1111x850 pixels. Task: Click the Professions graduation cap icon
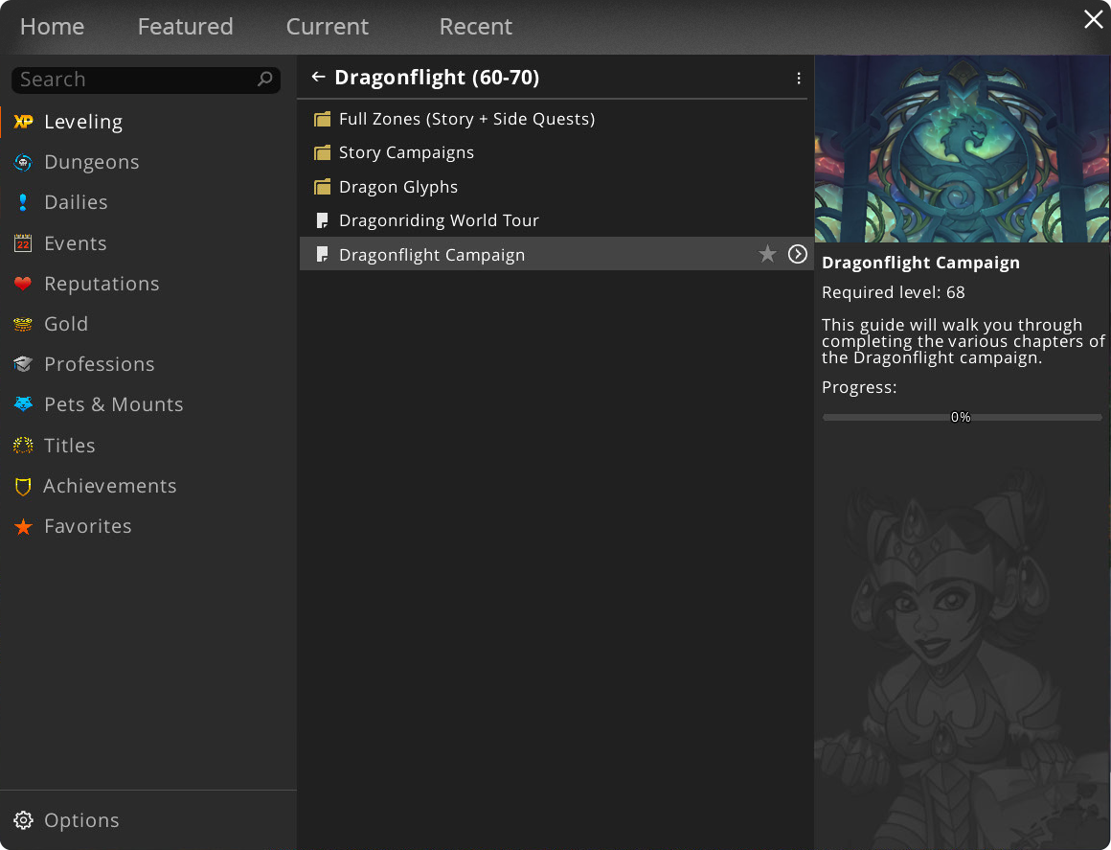(23, 364)
